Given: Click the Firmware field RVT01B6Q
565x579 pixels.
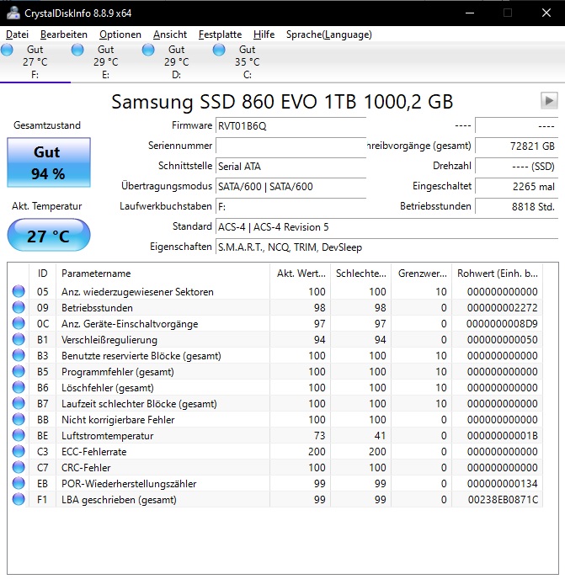Looking at the screenshot, I should (x=290, y=126).
